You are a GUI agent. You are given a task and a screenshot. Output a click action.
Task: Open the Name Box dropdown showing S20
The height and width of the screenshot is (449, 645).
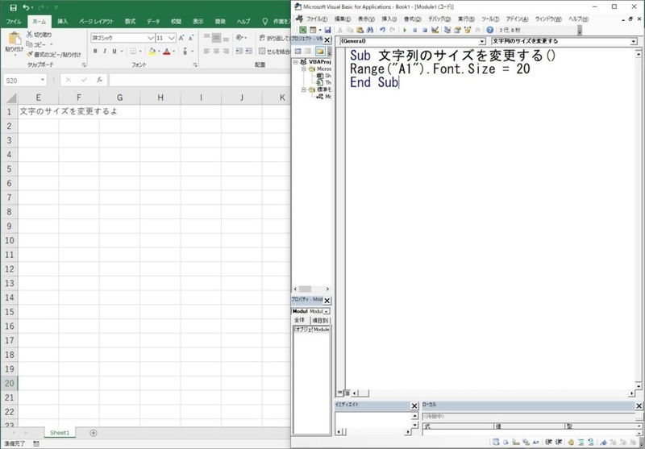43,80
